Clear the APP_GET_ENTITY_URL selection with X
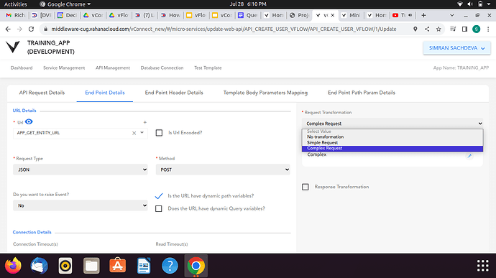 (x=134, y=133)
